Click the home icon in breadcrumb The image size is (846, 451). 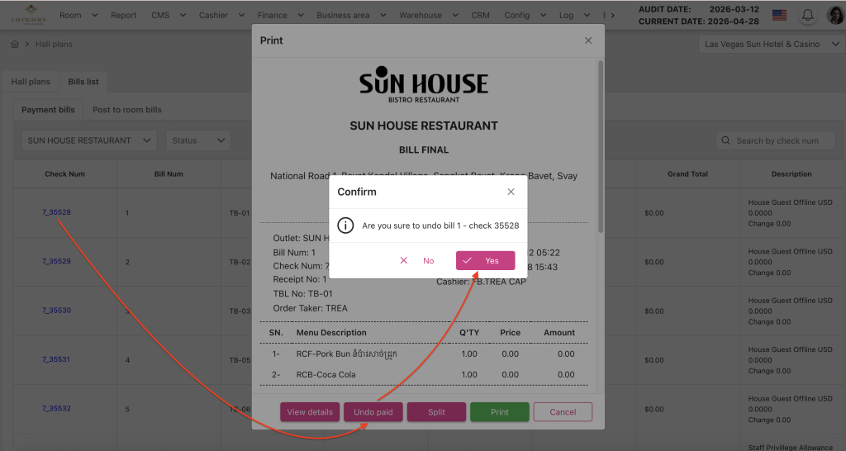(x=14, y=45)
